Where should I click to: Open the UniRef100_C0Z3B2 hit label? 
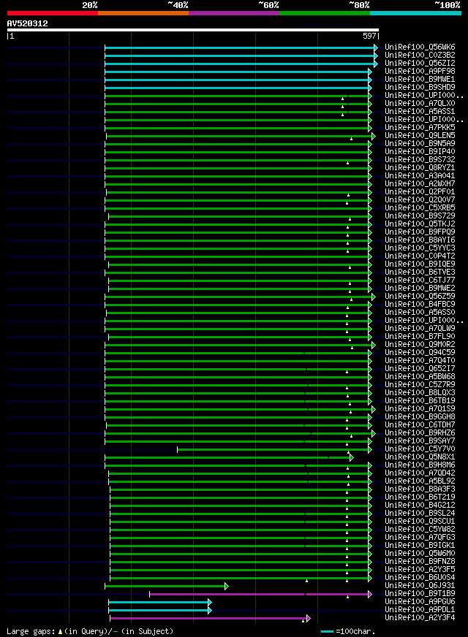click(420, 56)
